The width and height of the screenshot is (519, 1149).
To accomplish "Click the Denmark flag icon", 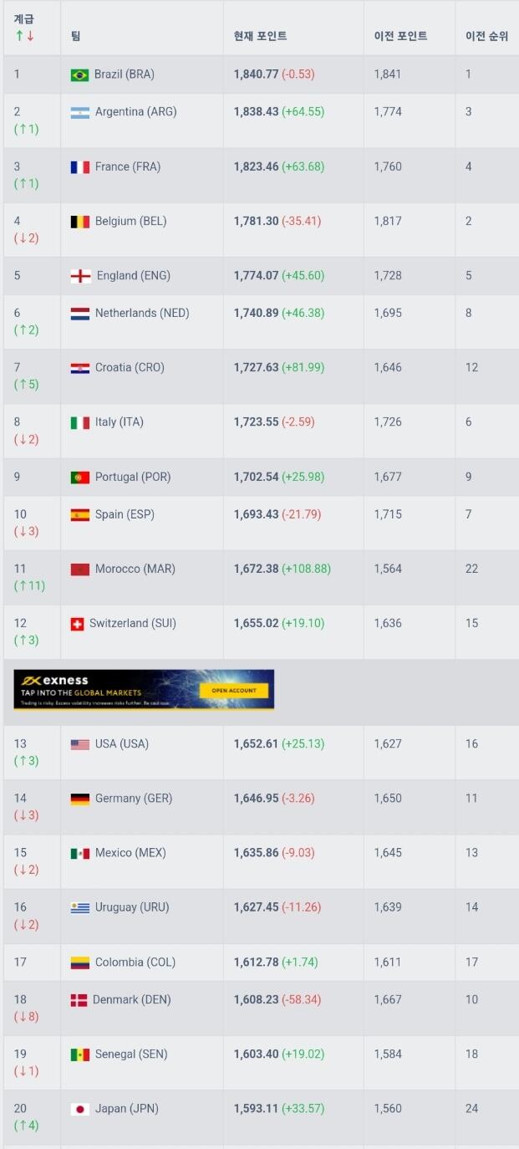I will 79,1000.
